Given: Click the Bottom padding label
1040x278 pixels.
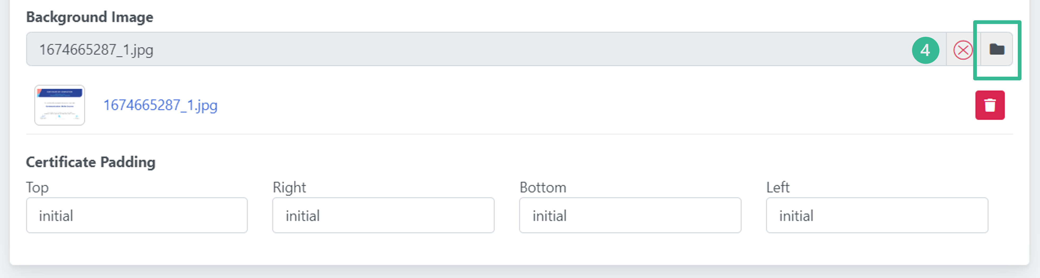Looking at the screenshot, I should tap(543, 187).
